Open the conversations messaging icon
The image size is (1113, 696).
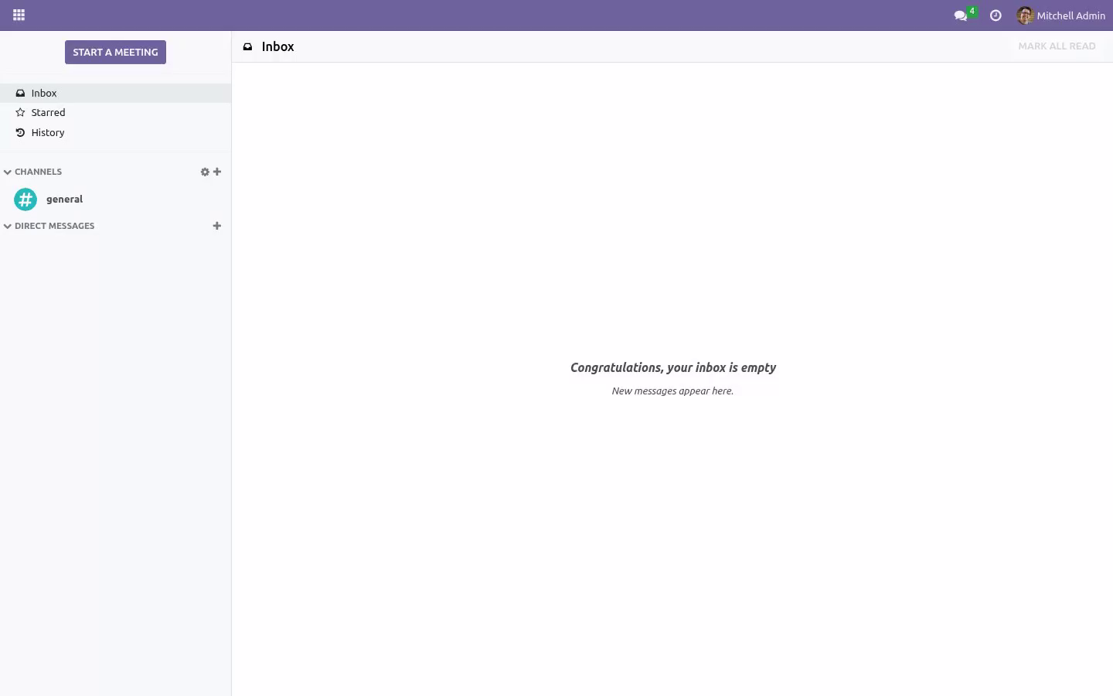tap(961, 15)
